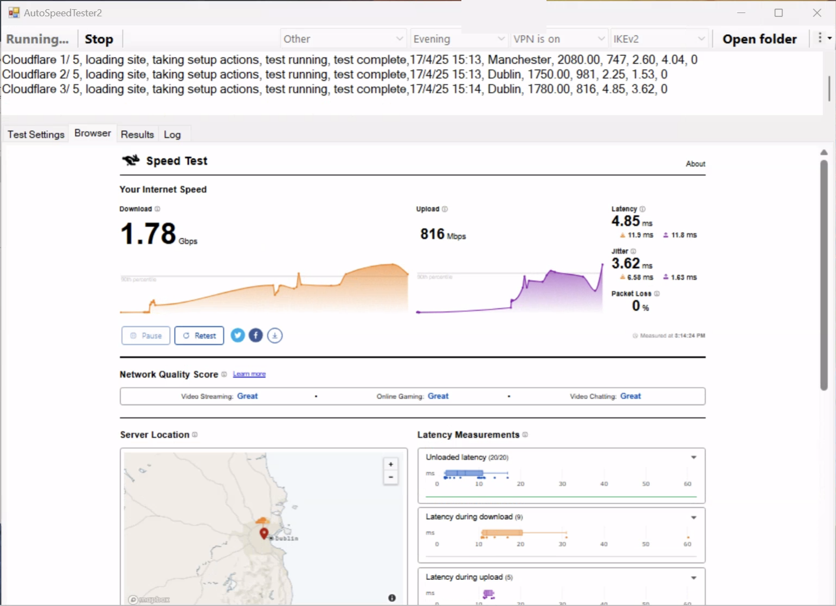The height and width of the screenshot is (606, 836).
Task: Zoom in on the server map
Action: (x=391, y=464)
